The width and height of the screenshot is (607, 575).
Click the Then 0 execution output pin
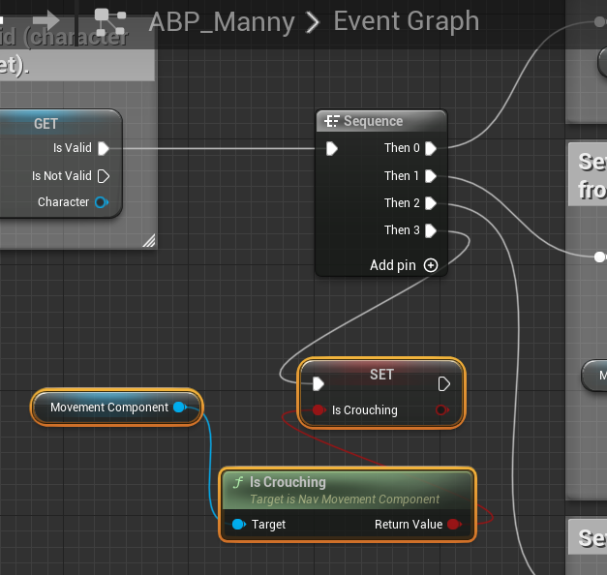point(430,148)
